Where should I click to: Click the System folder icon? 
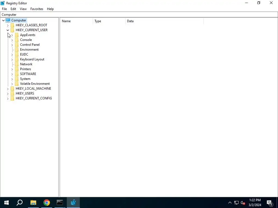click(x=17, y=79)
